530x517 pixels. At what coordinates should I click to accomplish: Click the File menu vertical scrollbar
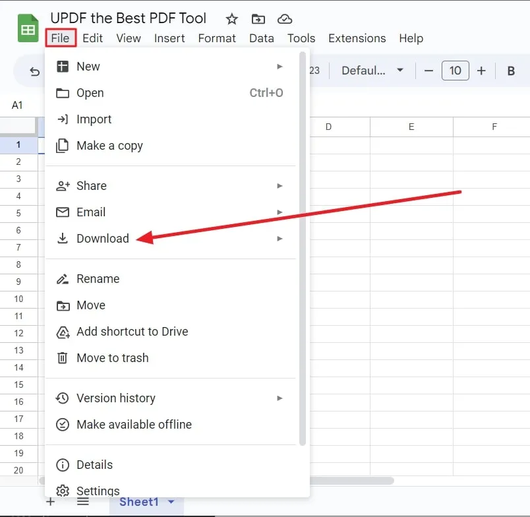(303, 249)
